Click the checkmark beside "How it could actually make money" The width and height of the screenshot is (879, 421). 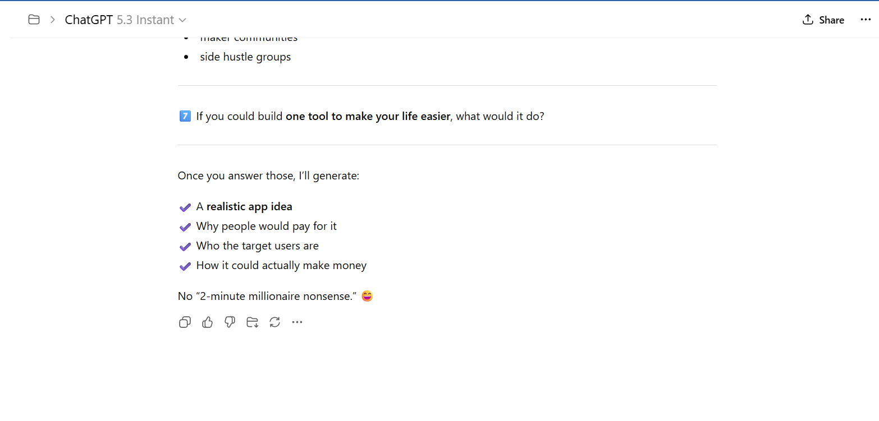point(185,266)
